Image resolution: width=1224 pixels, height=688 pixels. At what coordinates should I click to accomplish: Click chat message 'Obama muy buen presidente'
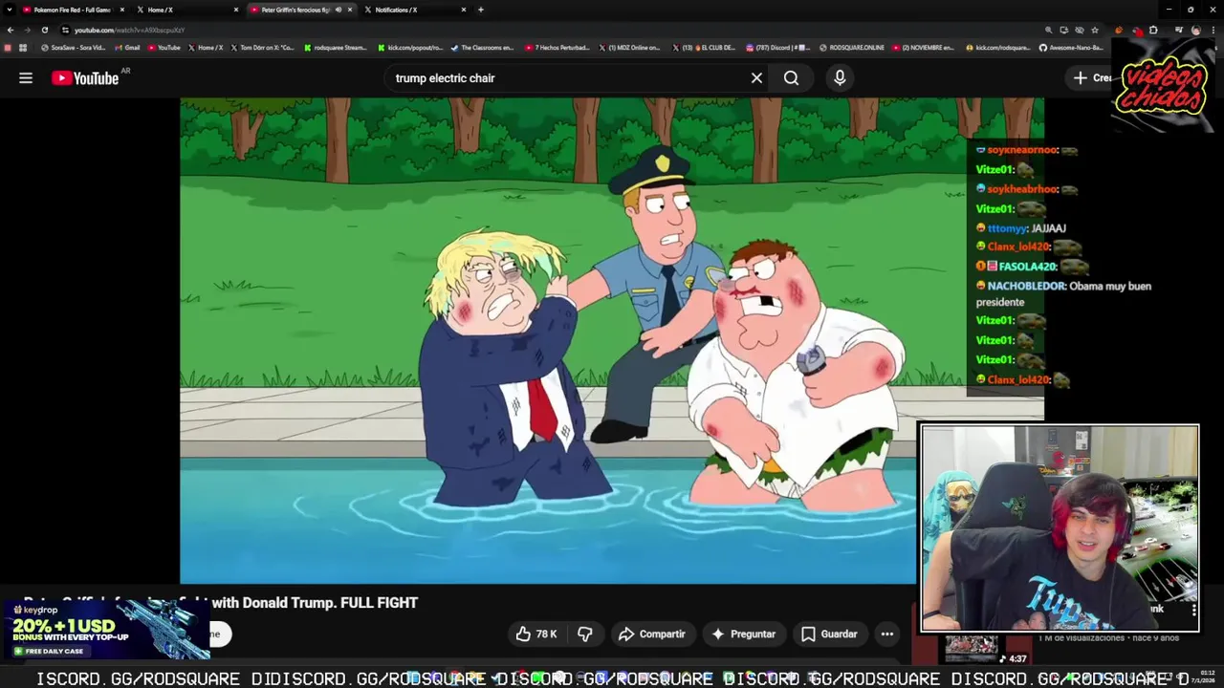pos(1063,294)
